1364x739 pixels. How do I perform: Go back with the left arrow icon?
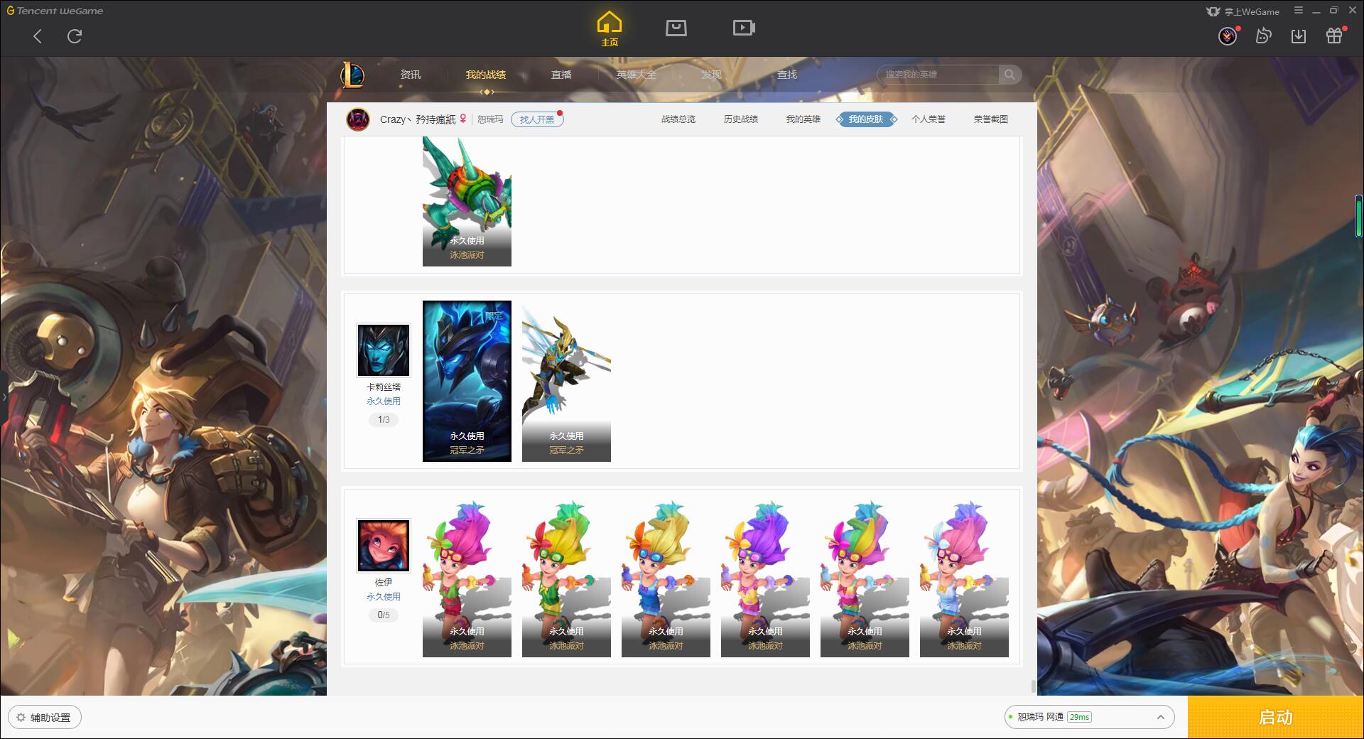(38, 36)
